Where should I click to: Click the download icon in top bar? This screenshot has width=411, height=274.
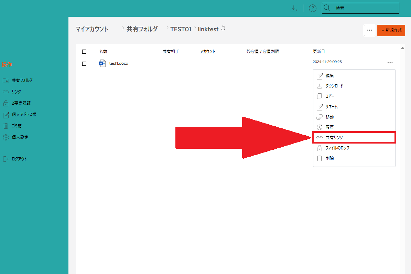pos(294,9)
